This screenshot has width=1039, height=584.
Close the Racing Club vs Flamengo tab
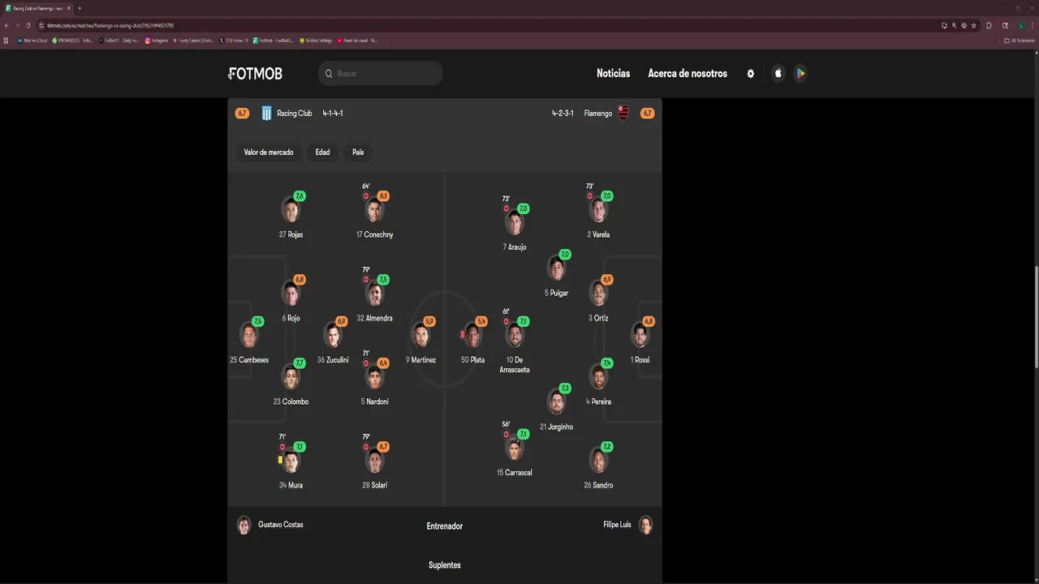[69, 8]
